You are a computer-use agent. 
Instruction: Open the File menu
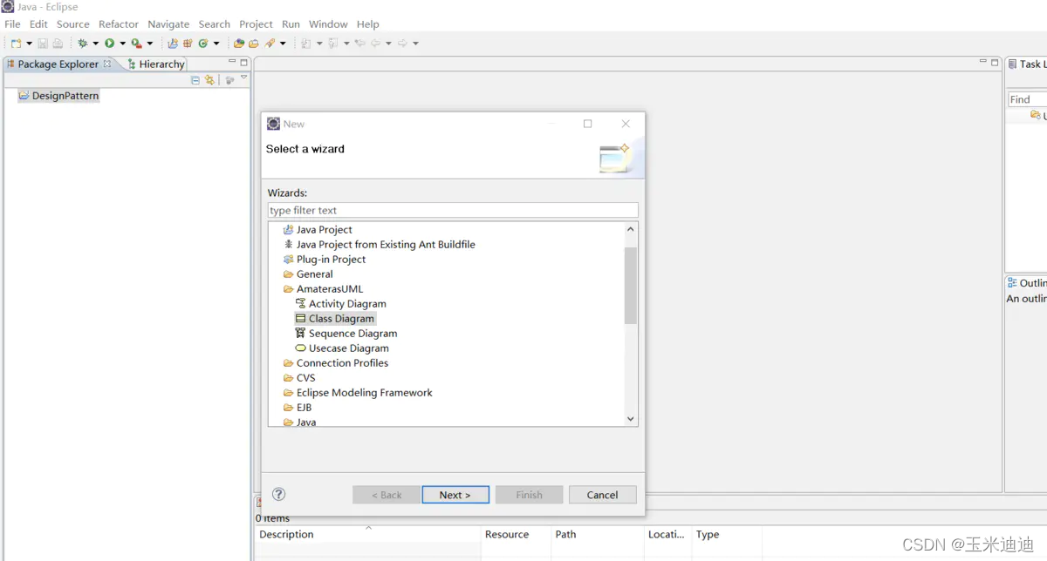click(12, 24)
